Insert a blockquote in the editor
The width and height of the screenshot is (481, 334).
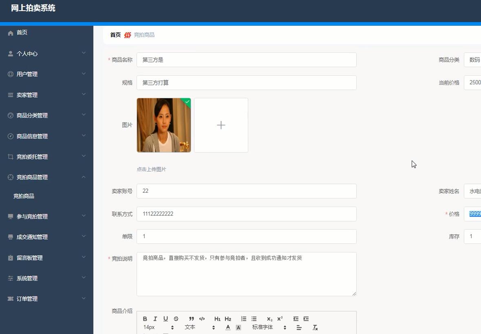pos(192,318)
